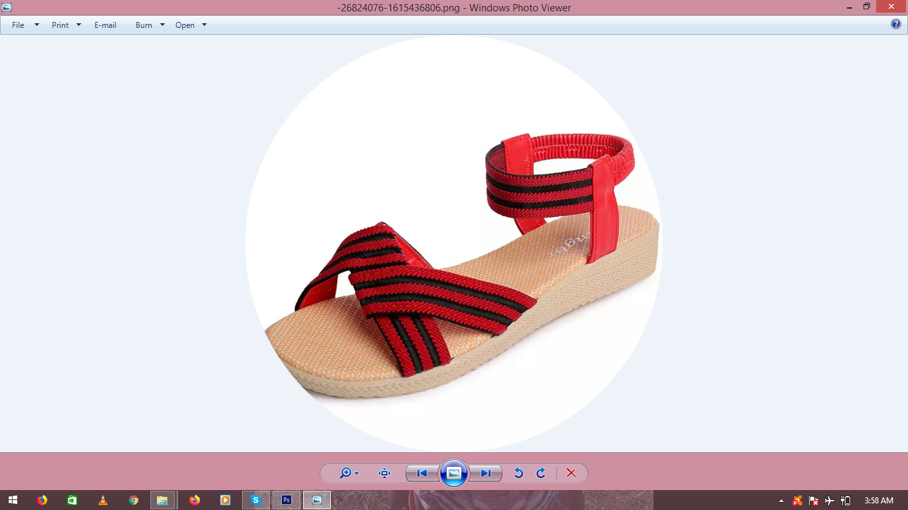Launch VLC media player from taskbar

103,500
